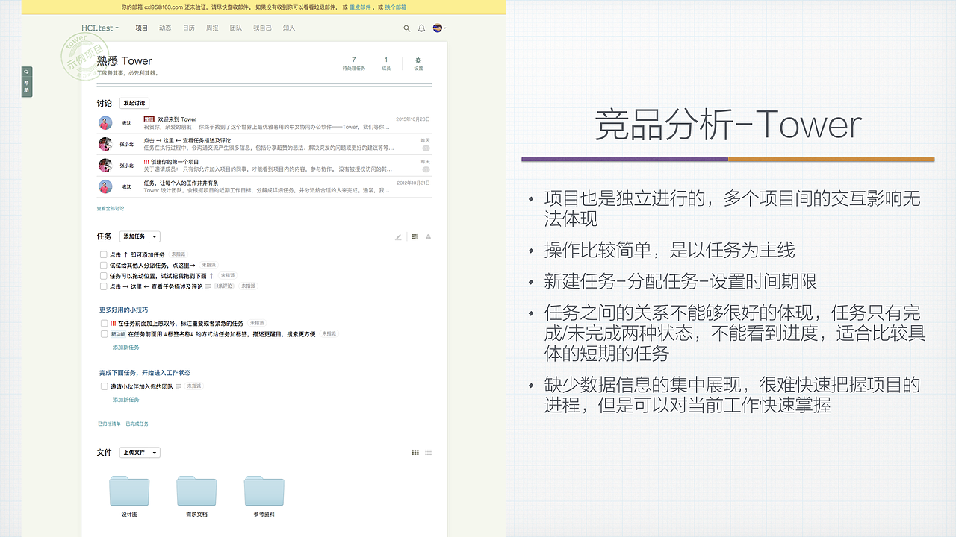
Task: Expand the 上传文件 dropdown arrow
Action: (155, 453)
